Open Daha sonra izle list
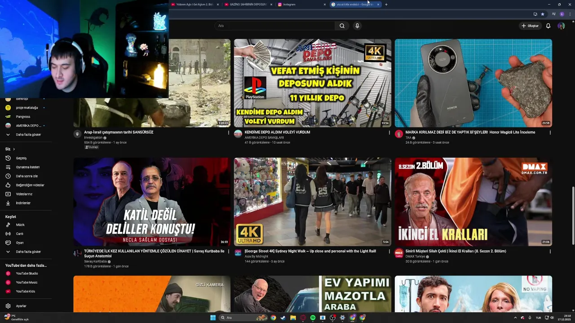The image size is (575, 323). coord(26,176)
